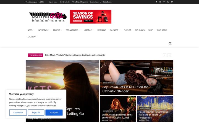Click the Show Reviews category tag
This screenshot has height=124, width=199.
click(x=108, y=111)
